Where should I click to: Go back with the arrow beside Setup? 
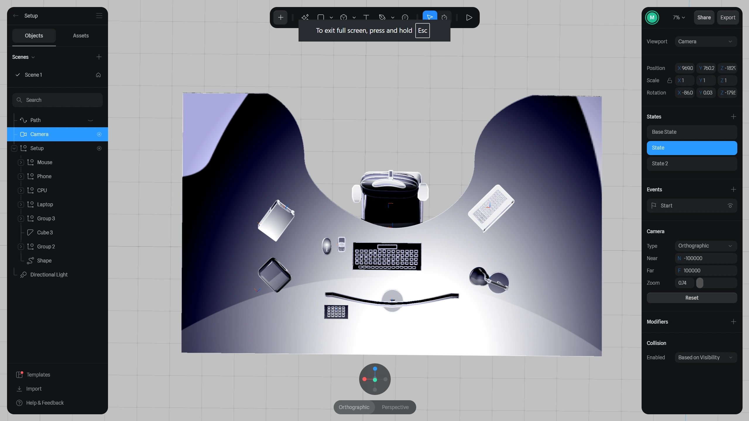coord(16,16)
